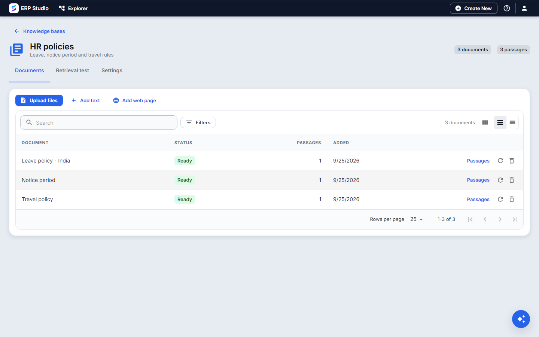Sort by the DOCUMENT column header
The width and height of the screenshot is (539, 337).
35,143
